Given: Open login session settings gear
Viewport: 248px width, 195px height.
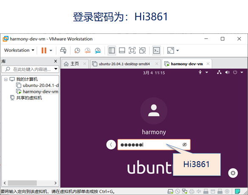Looking at the screenshot, I should 233,173.
